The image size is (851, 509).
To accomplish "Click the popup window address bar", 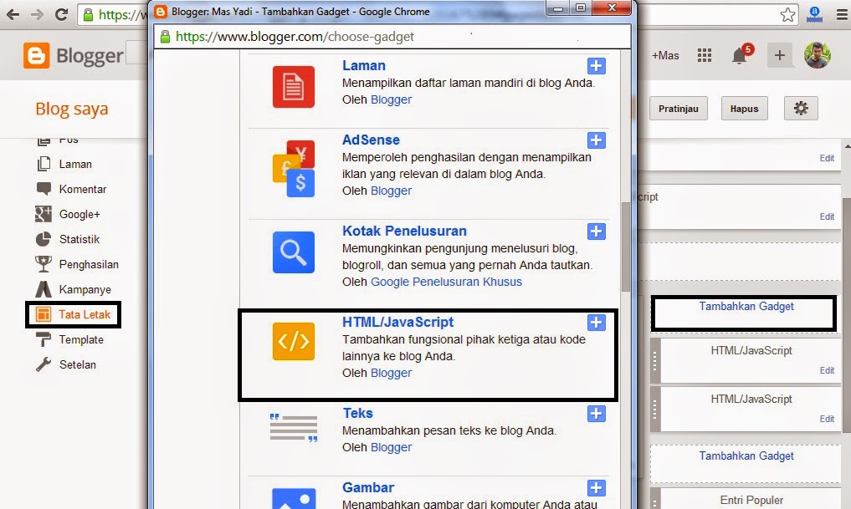I will 393,36.
